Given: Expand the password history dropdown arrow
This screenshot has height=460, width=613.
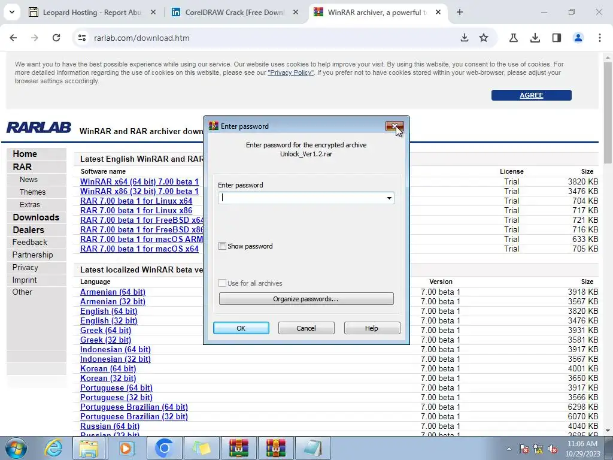Looking at the screenshot, I should point(389,198).
